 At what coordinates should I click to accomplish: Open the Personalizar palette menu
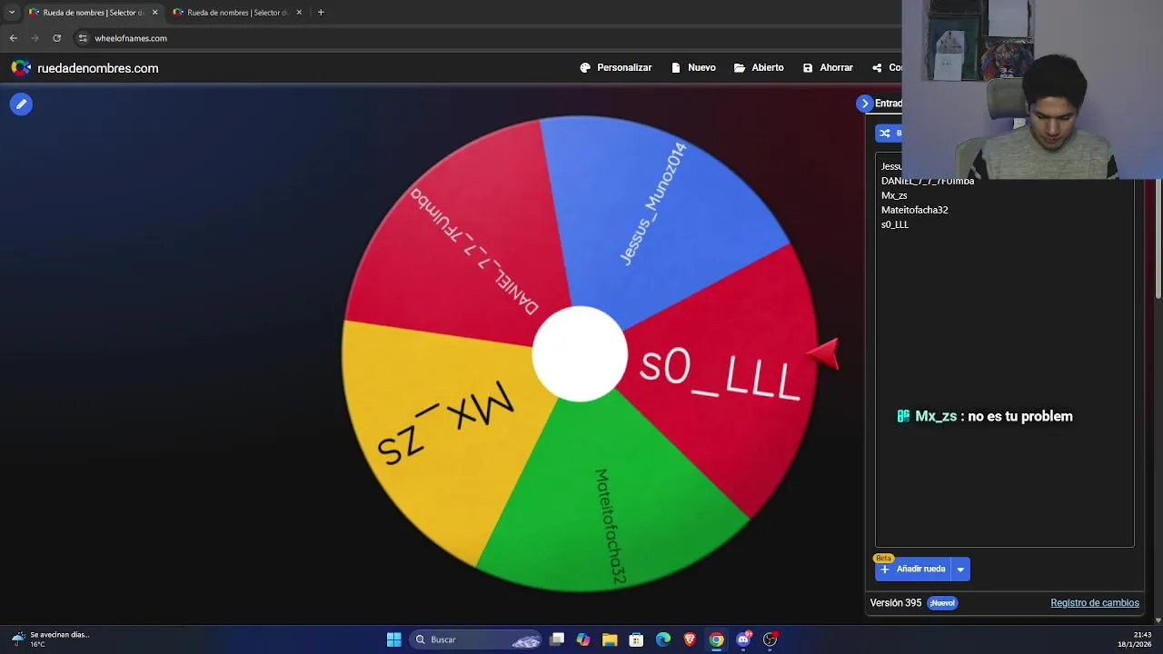point(616,68)
